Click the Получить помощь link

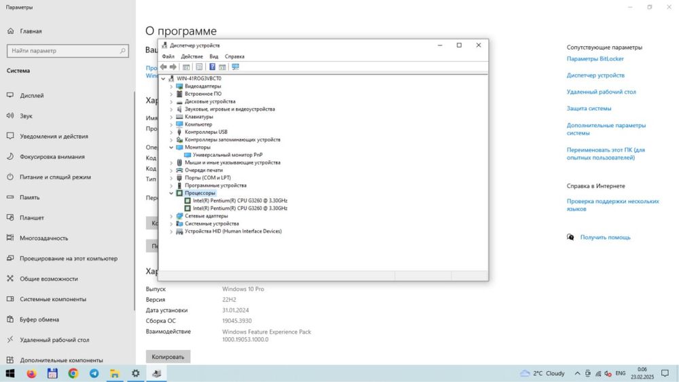click(x=606, y=237)
